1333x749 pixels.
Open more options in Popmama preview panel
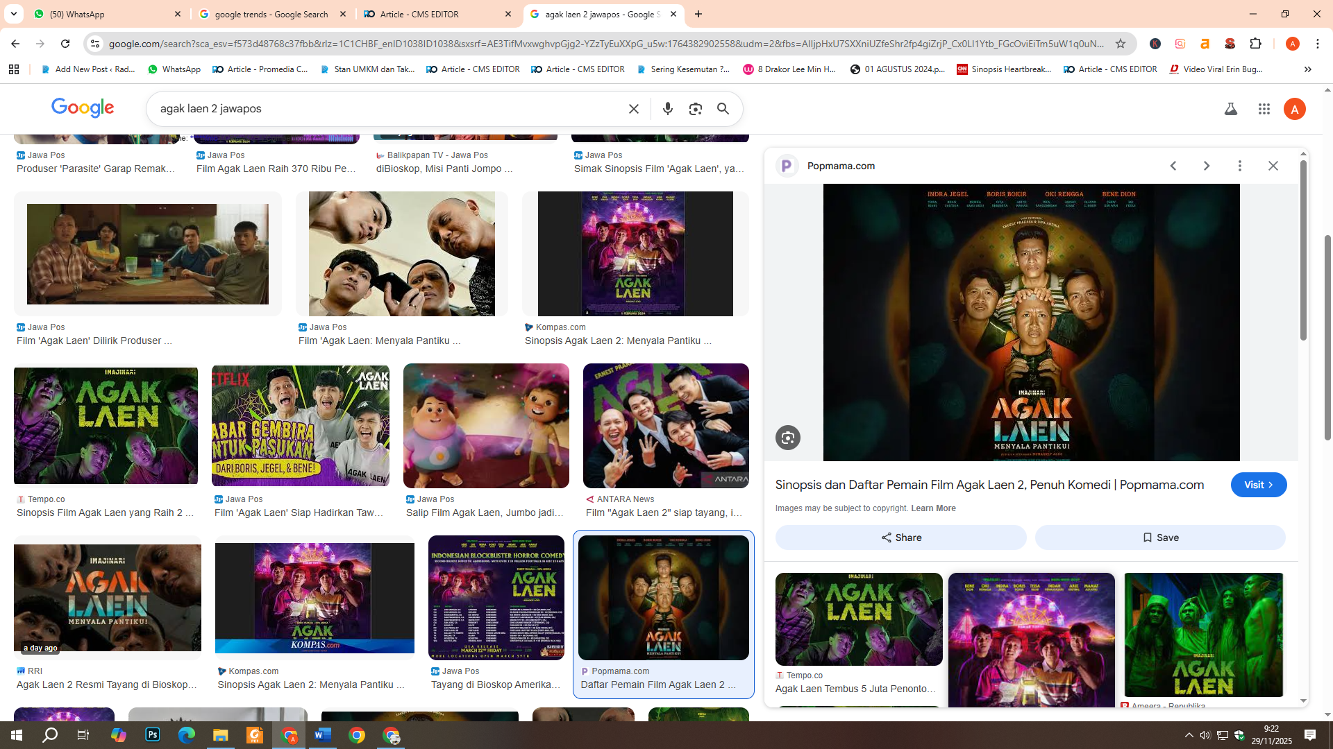pos(1240,166)
